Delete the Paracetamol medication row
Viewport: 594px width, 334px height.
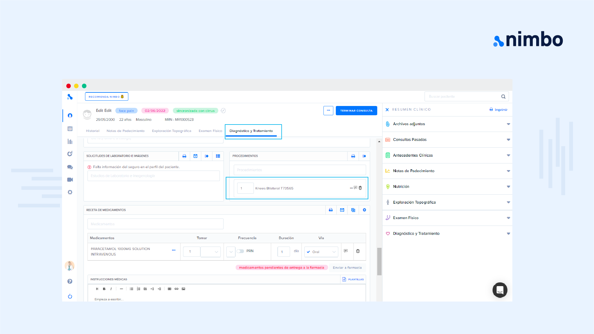point(358,251)
